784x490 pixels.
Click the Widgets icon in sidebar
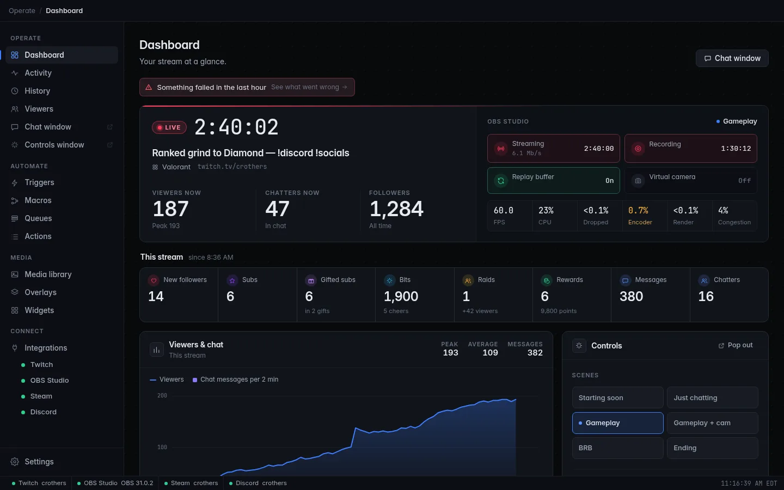[15, 310]
